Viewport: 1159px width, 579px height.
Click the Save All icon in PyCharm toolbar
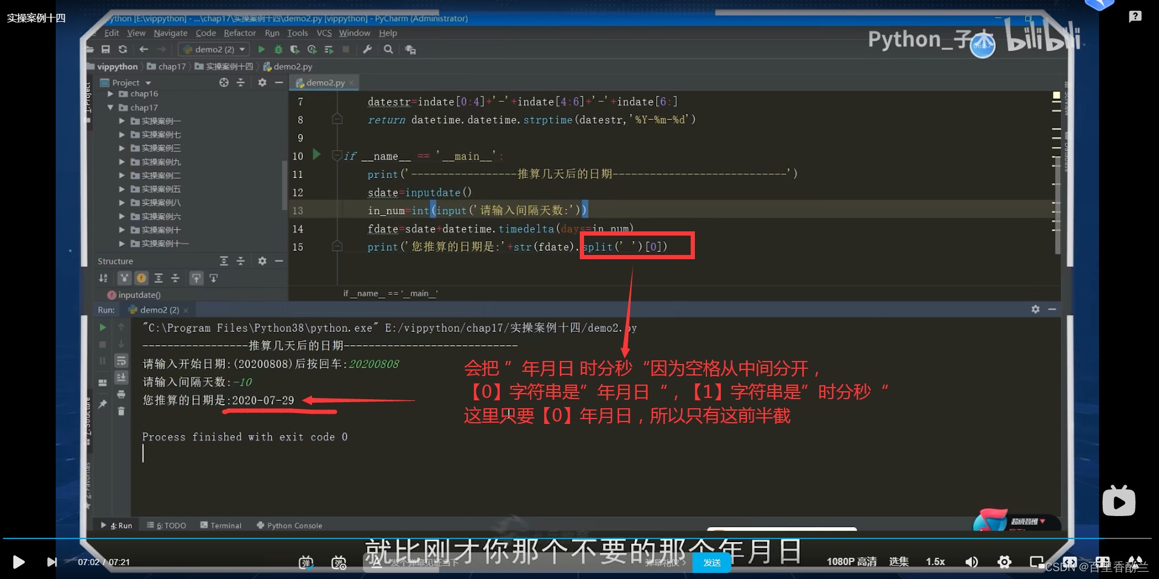point(105,49)
